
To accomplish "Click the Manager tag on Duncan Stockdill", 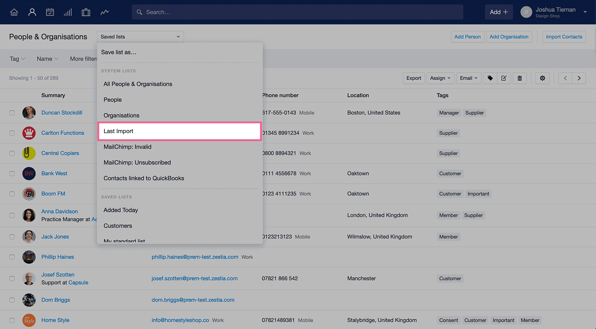I will (x=449, y=113).
